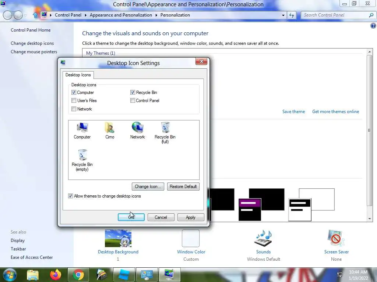Click Appearance and Personalization breadcrumb
Screen dimensions: 377x282
point(121,15)
